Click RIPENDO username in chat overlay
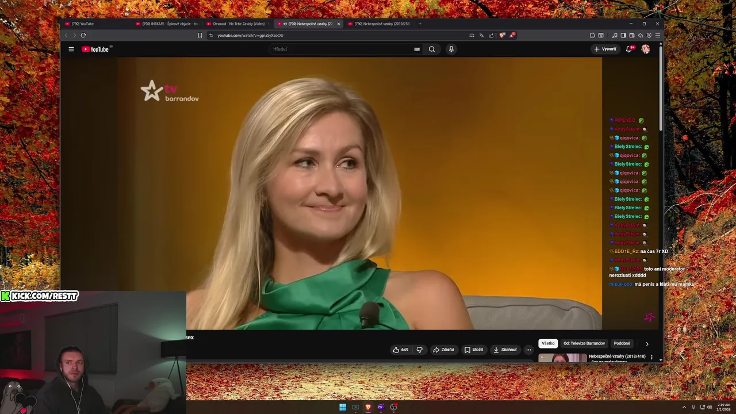736x414 pixels. (625, 120)
